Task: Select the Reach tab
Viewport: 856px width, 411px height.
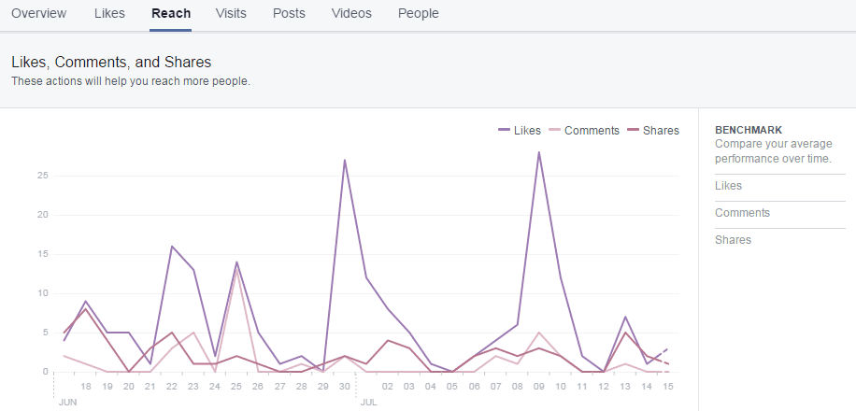Action: pos(171,14)
